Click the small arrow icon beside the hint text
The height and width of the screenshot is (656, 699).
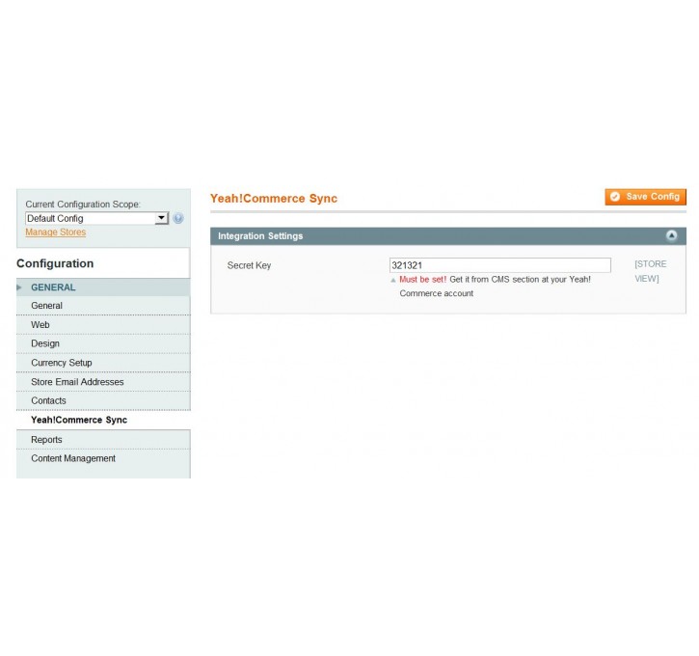coord(392,281)
